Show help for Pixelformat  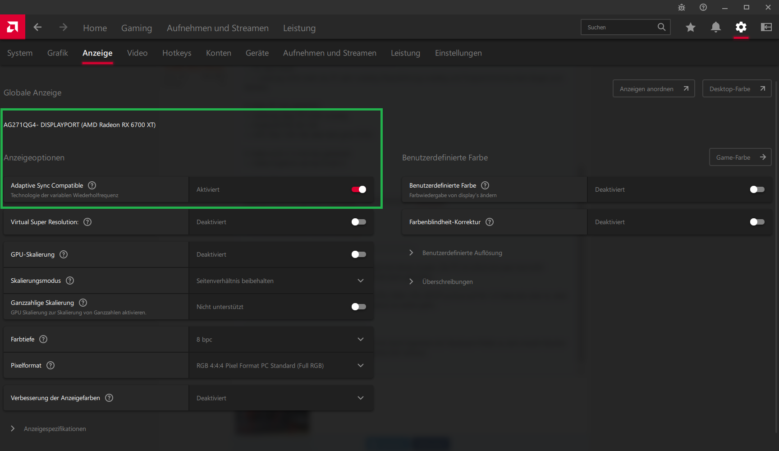50,365
